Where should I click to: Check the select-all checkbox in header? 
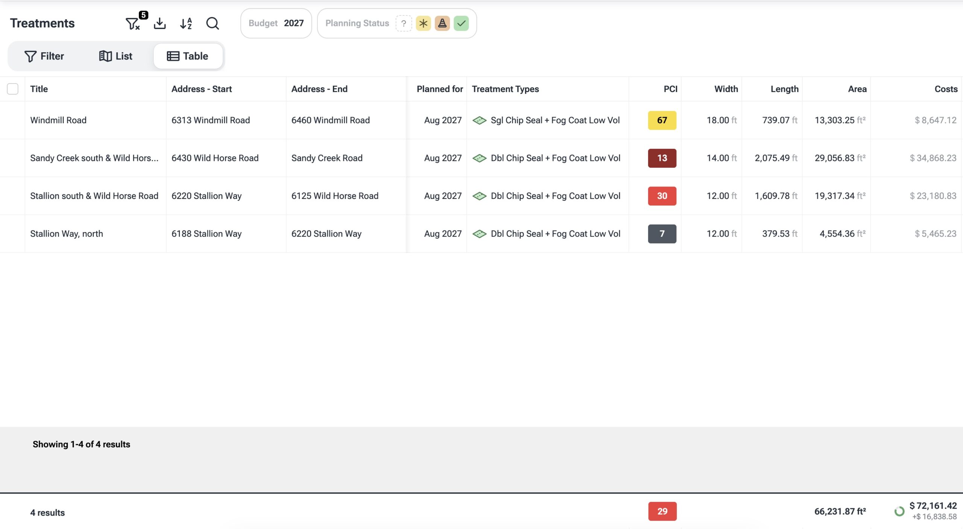pyautogui.click(x=13, y=89)
